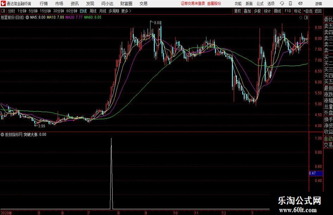This screenshot has height=215, width=333.
Task: Open sub-indicator settings circle beside 股朋指标网
Action: coord(2,135)
